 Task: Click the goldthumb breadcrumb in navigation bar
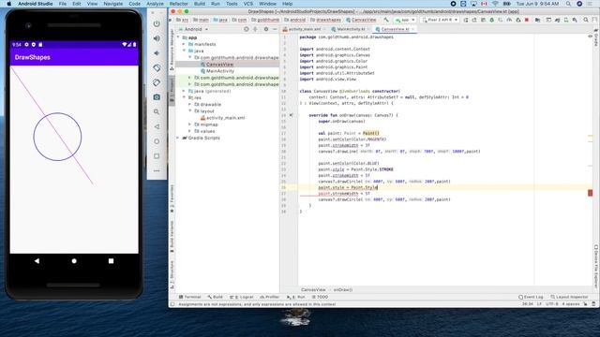coord(266,20)
